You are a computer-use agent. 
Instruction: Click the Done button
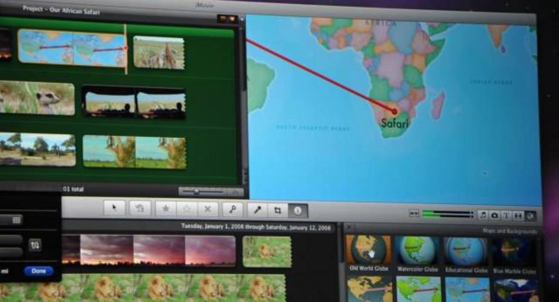pyautogui.click(x=39, y=271)
